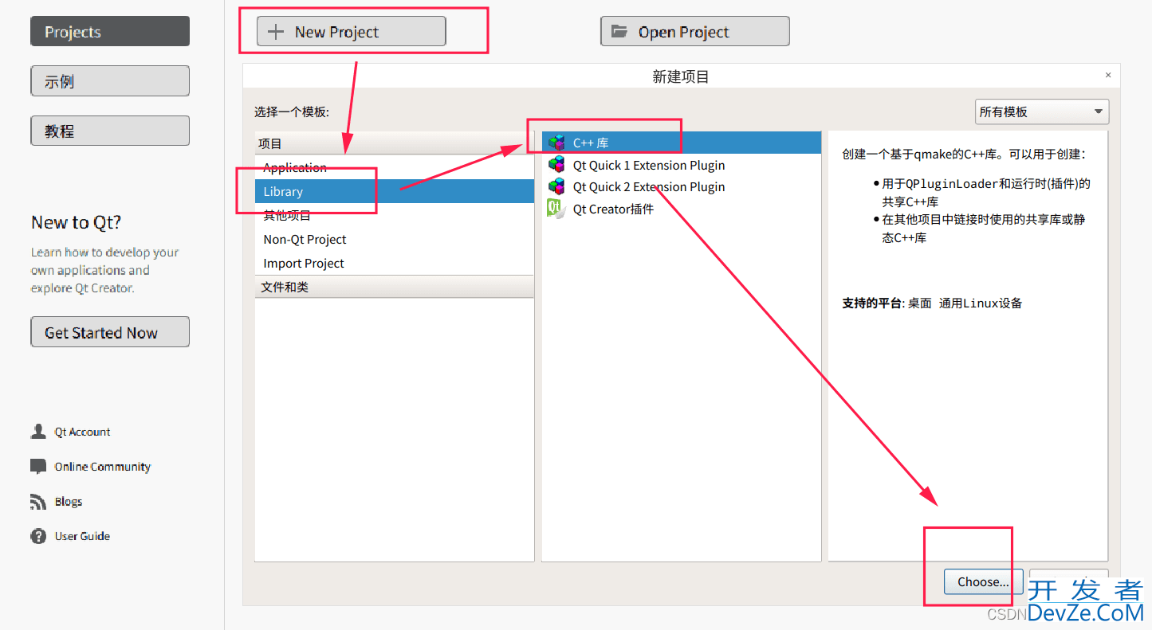Click the 文件和类 section header

point(395,287)
